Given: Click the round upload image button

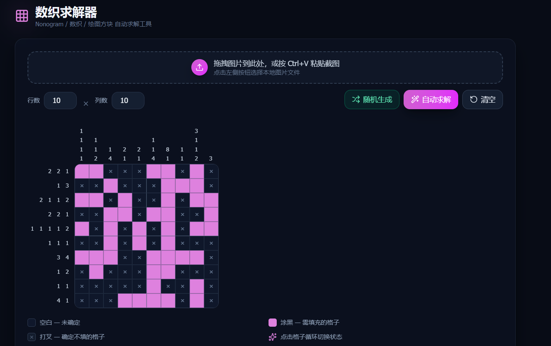Looking at the screenshot, I should pyautogui.click(x=200, y=67).
